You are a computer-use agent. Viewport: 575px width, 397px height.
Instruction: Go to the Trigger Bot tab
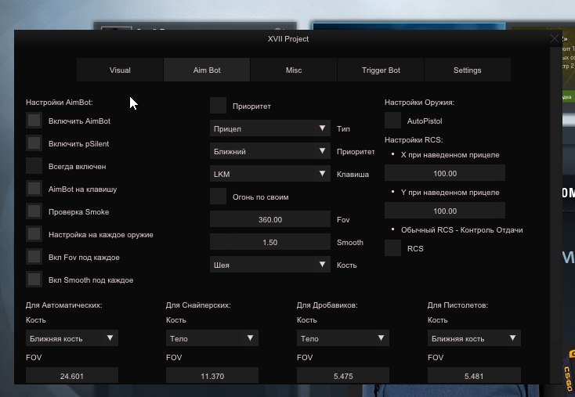pos(381,70)
